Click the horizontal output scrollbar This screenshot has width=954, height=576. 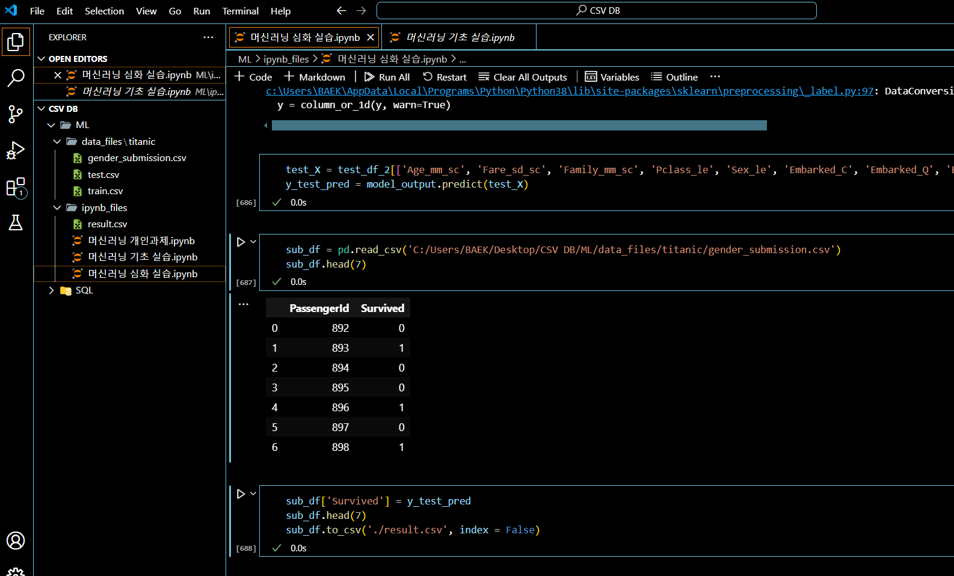coord(519,126)
